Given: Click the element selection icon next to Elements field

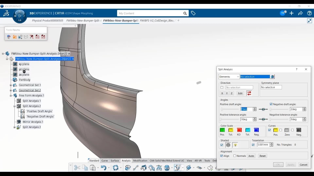Looking at the screenshot, I should pos(272,77).
